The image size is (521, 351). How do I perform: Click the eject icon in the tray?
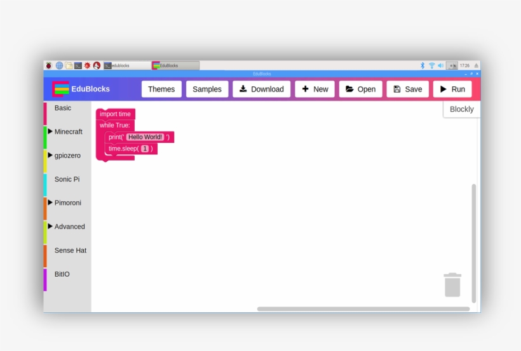[476, 65]
